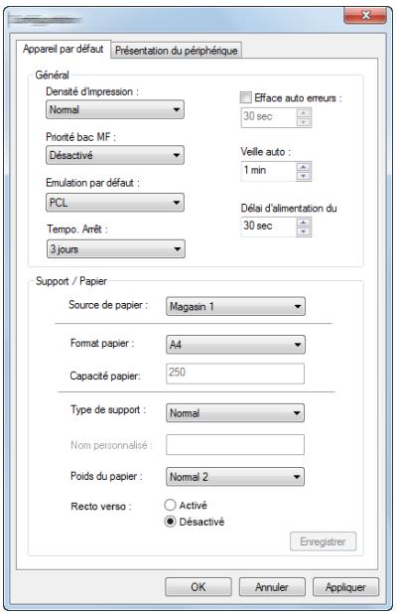Expand the Poids du papier dropdown
The width and height of the screenshot is (398, 614).
coord(235,477)
